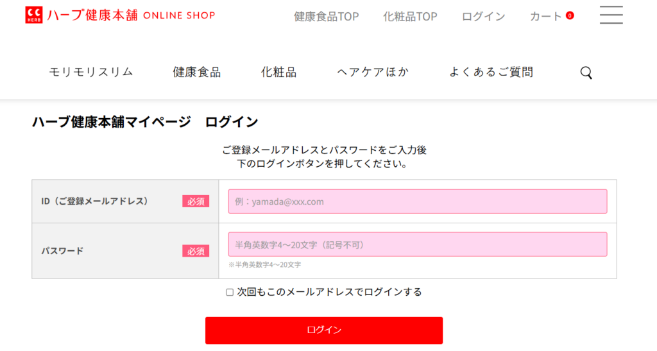
Task: Open the カート link
Action: pos(546,16)
